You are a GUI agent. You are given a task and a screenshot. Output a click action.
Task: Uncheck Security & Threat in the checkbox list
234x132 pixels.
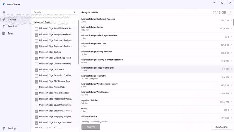(x=36, y=111)
